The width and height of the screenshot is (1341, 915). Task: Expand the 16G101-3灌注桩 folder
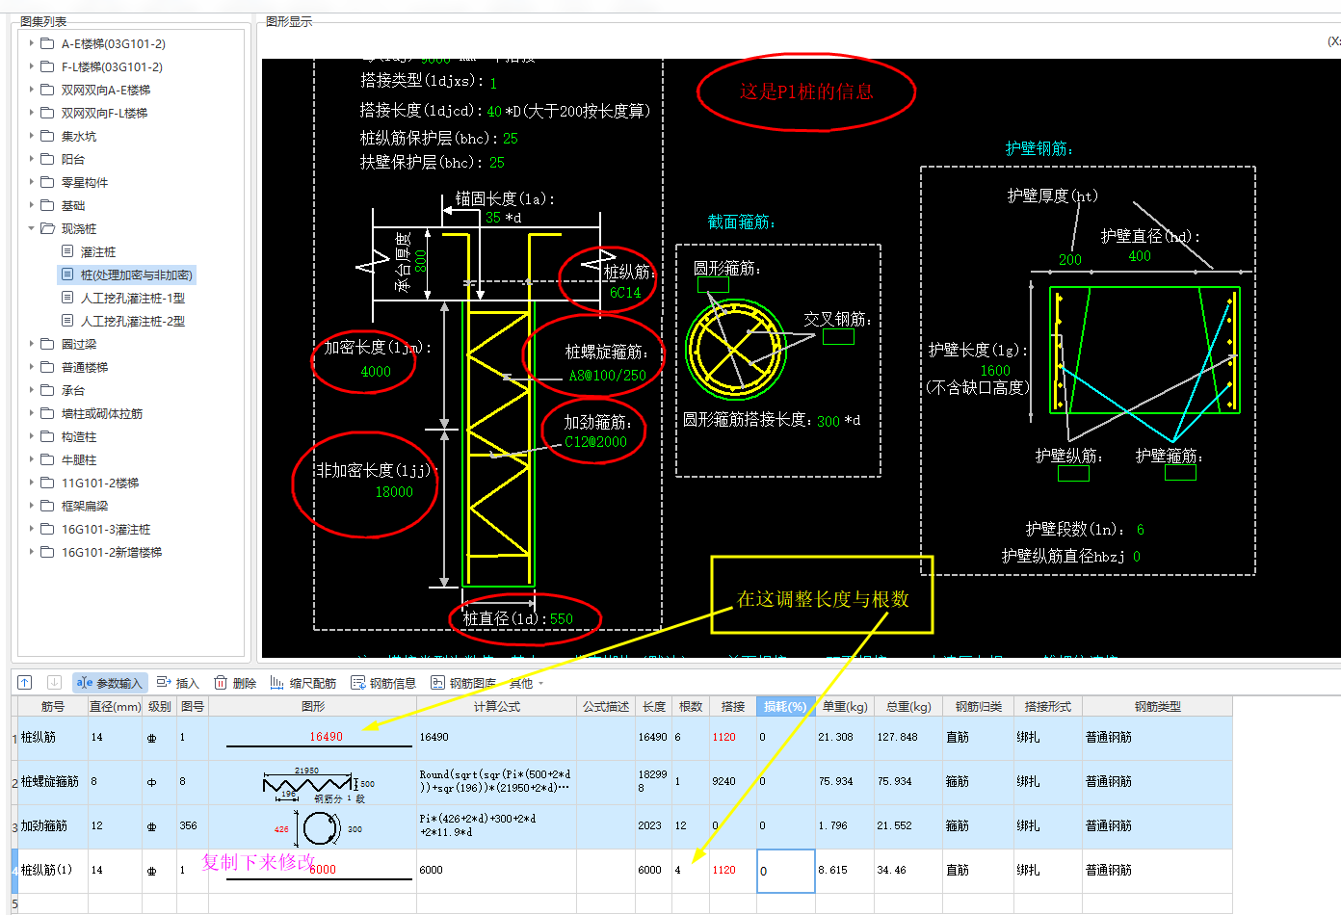[x=31, y=529]
